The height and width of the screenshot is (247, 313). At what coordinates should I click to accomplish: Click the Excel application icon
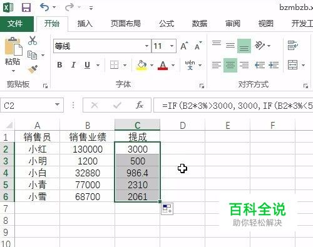tap(8, 8)
